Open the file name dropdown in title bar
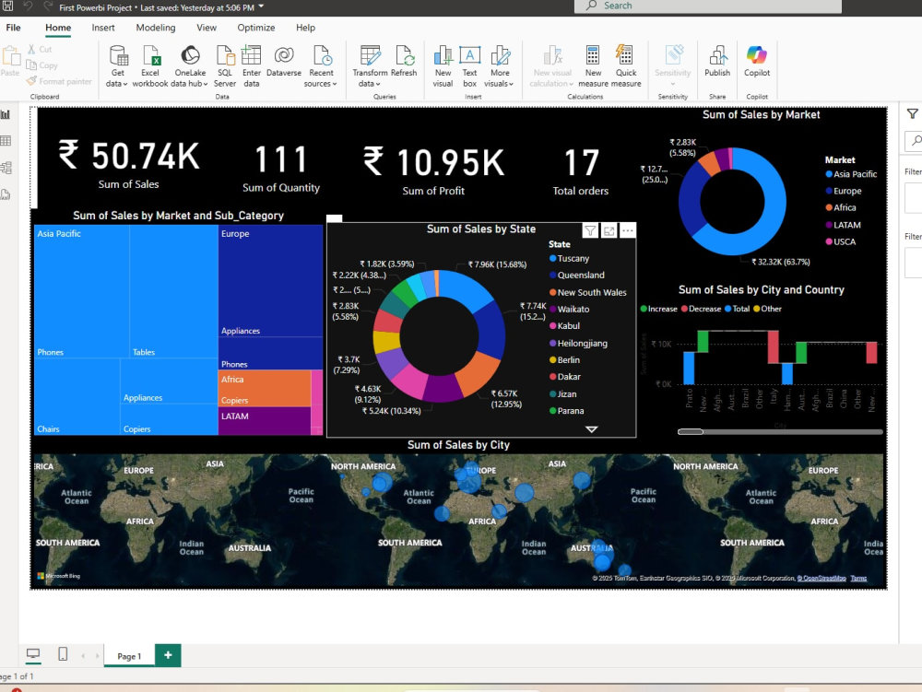This screenshot has width=922, height=692. pyautogui.click(x=261, y=7)
